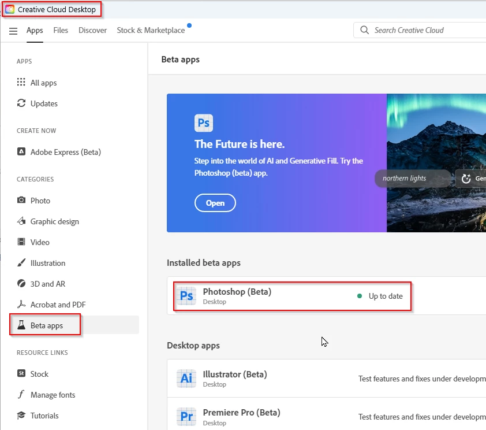Click the aurora mountain banner image
The width and height of the screenshot is (486, 430).
tap(436, 163)
